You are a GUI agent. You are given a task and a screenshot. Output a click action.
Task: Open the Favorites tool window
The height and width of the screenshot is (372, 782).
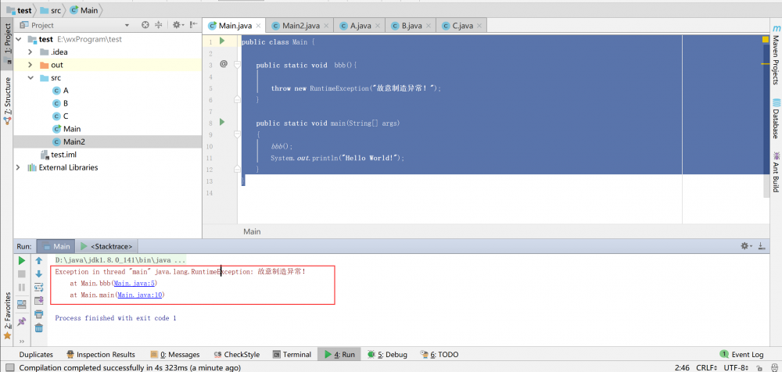pyautogui.click(x=7, y=316)
